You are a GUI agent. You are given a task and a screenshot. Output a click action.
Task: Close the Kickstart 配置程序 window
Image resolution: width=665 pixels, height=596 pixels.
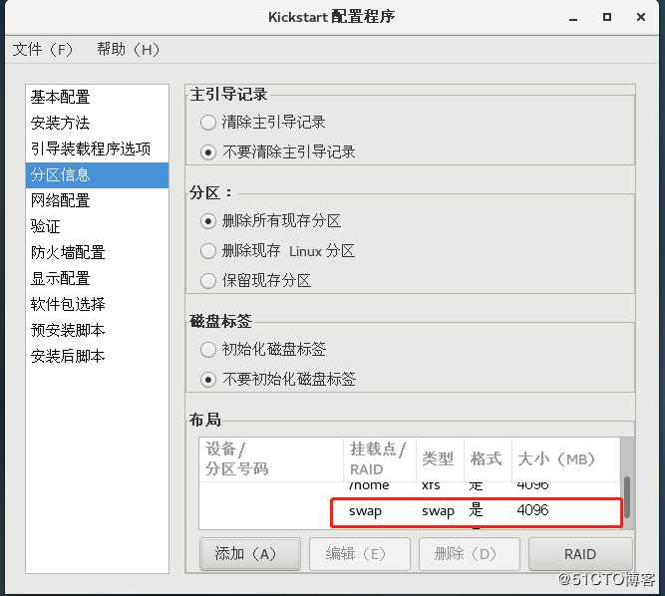[641, 17]
